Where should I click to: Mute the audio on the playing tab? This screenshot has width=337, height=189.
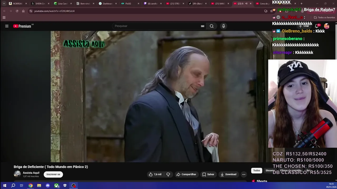tap(246, 4)
